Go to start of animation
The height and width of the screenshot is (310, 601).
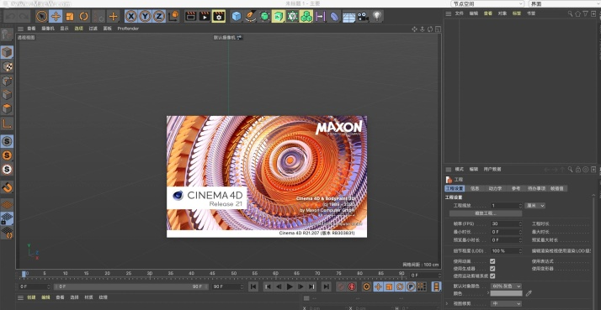point(253,286)
